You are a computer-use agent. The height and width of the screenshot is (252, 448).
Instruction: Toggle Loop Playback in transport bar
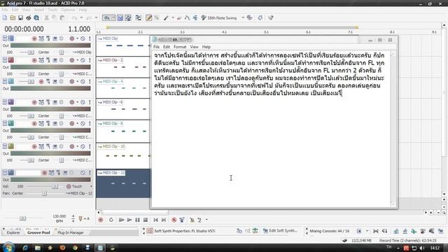[111, 220]
